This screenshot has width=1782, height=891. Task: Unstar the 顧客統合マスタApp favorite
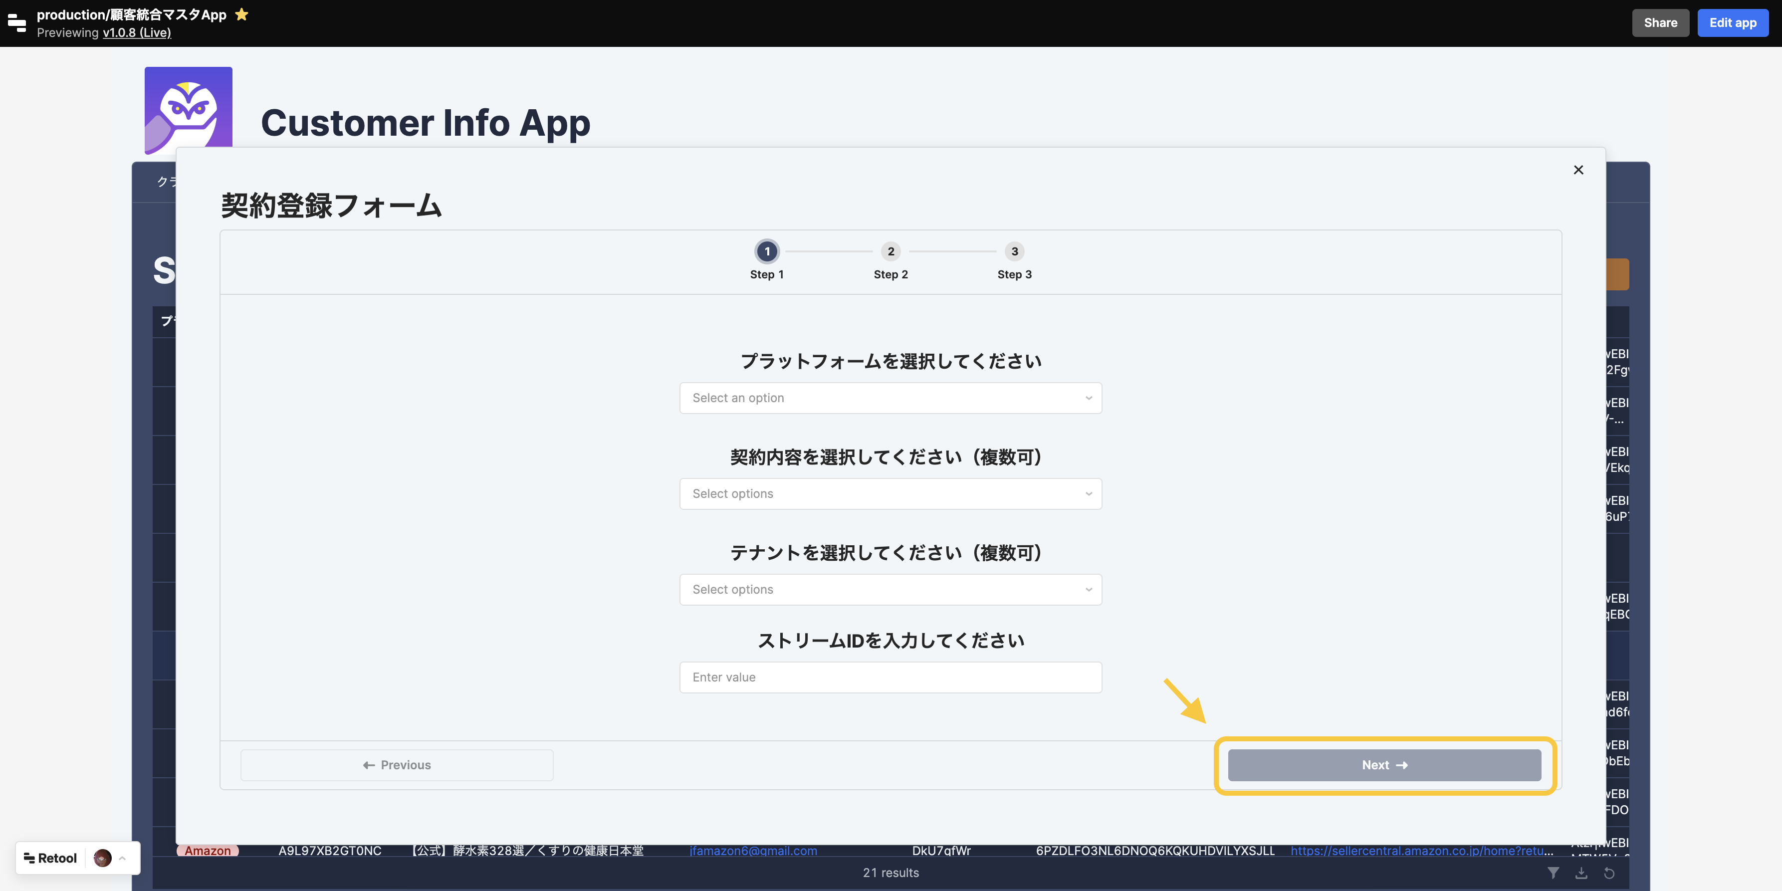[241, 14]
